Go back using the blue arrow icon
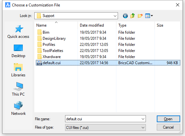 (125, 16)
